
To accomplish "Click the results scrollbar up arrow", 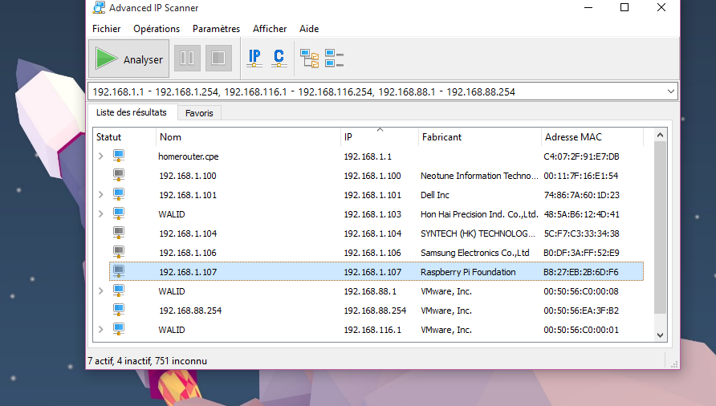I will click(660, 135).
